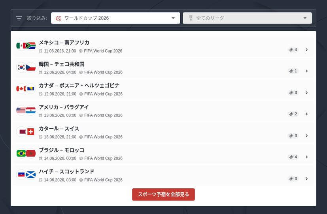
Task: Click FIFA World Cup 2026 label on 韓国 row
Action: point(103,72)
